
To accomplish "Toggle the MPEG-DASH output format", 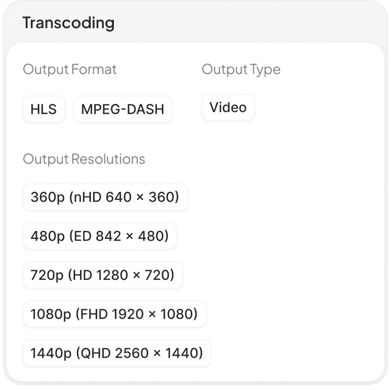I will coord(123,109).
